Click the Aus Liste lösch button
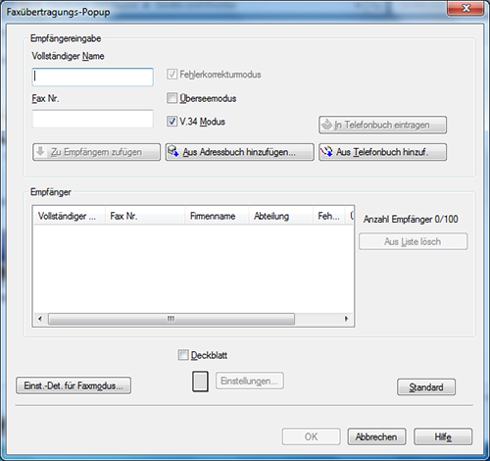490x461 pixels. tap(414, 241)
